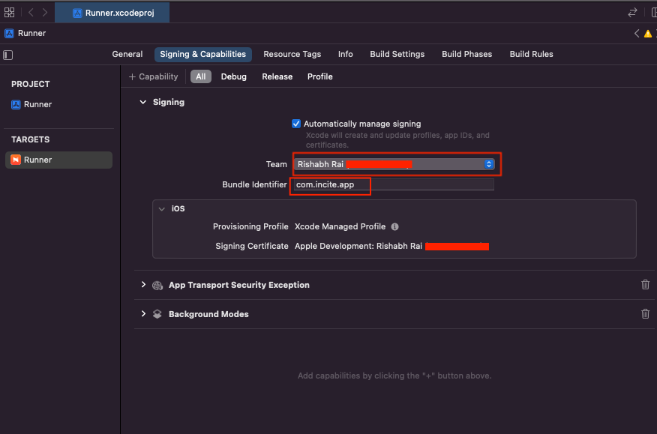The height and width of the screenshot is (434, 657).
Task: Click the go back navigation arrow
Action: pyautogui.click(x=31, y=13)
